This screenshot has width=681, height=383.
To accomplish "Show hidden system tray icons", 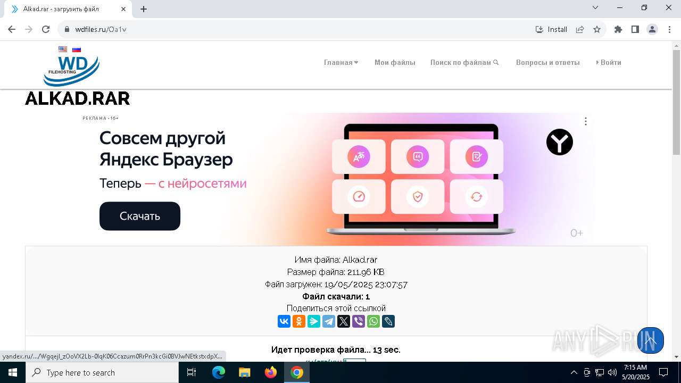I will (574, 372).
